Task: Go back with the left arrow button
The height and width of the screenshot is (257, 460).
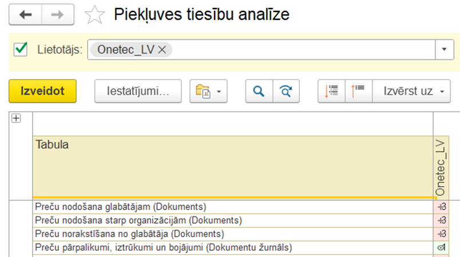Action: 26,15
